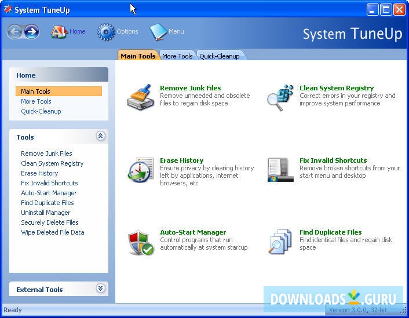Viewport: 409px width, 318px height.
Task: Click the Tools panel header title
Action: tap(25, 137)
